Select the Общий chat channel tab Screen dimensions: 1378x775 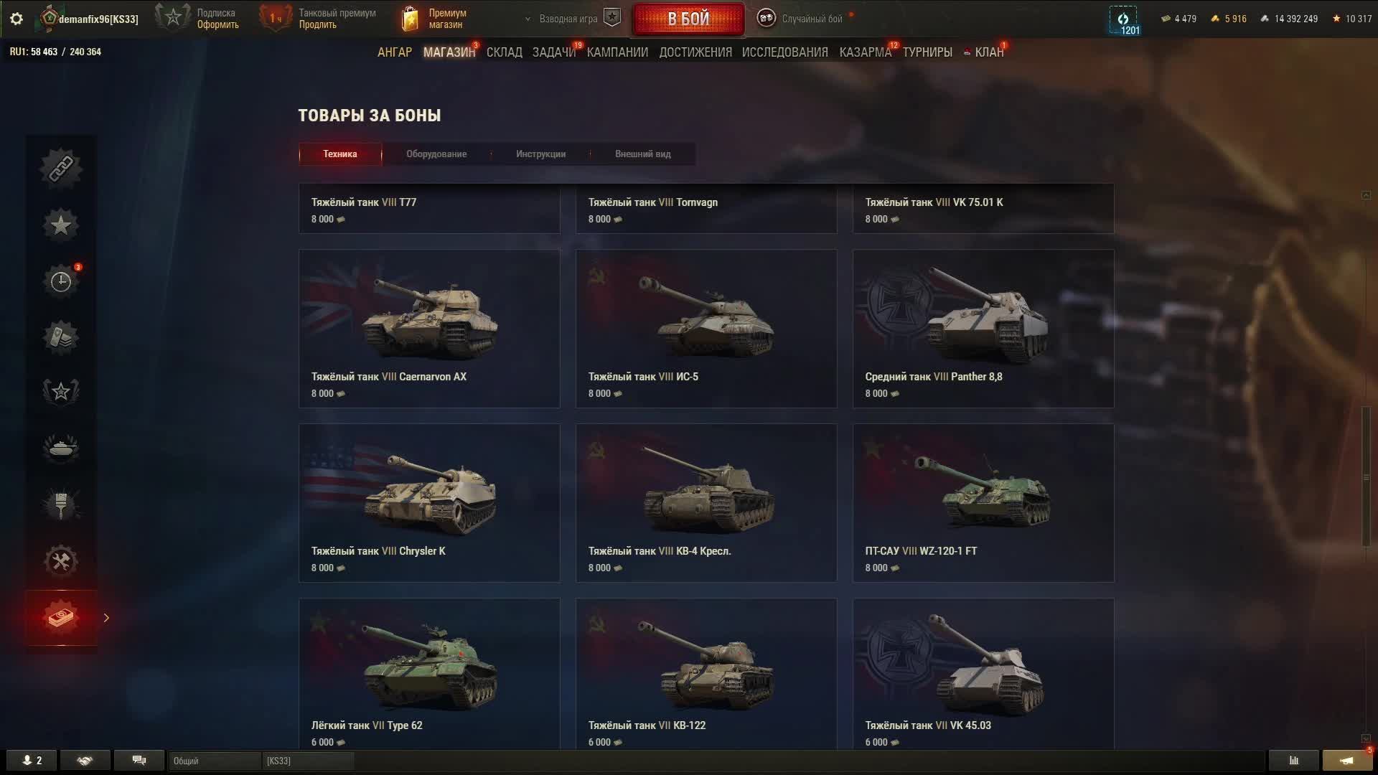[x=215, y=761]
